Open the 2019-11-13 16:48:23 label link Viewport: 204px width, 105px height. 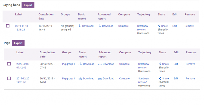(x=21, y=28)
